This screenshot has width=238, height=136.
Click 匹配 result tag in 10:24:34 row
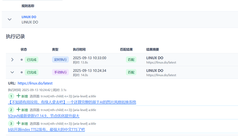[131, 72]
